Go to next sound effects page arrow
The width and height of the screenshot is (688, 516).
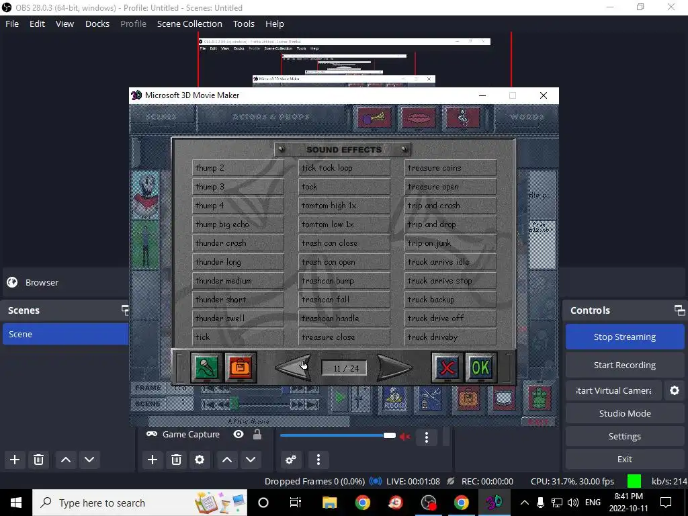tap(394, 368)
